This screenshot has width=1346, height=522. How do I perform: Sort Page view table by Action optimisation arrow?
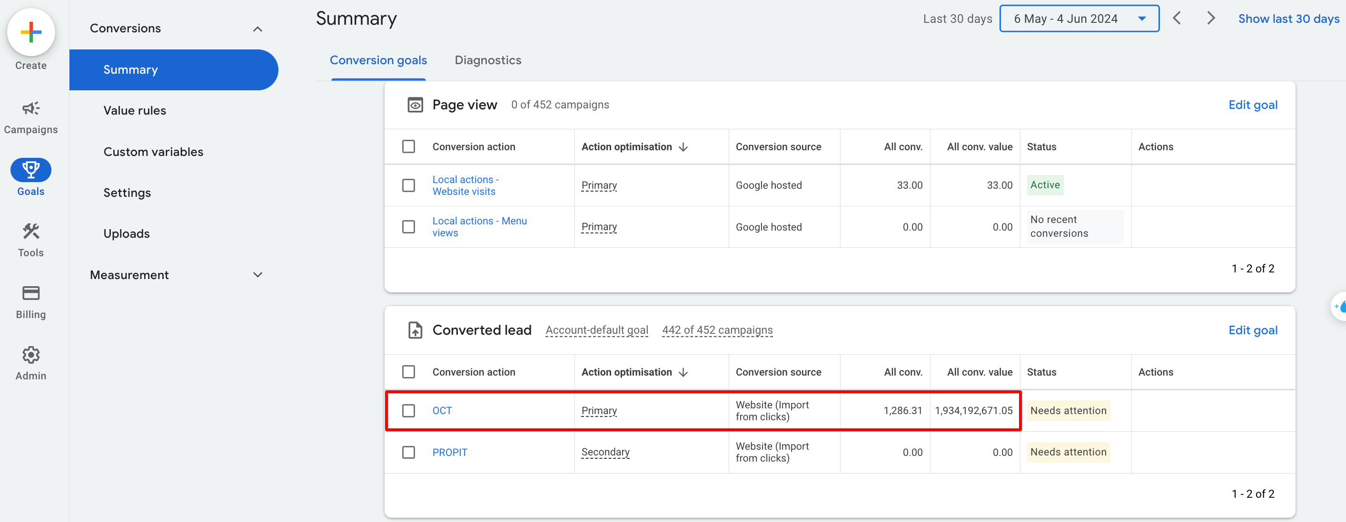[x=683, y=147]
